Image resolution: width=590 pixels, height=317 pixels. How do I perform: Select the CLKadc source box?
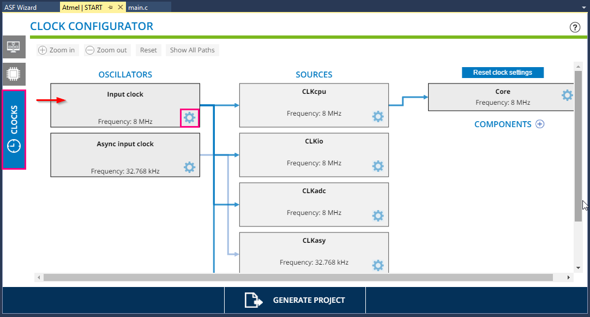click(314, 205)
